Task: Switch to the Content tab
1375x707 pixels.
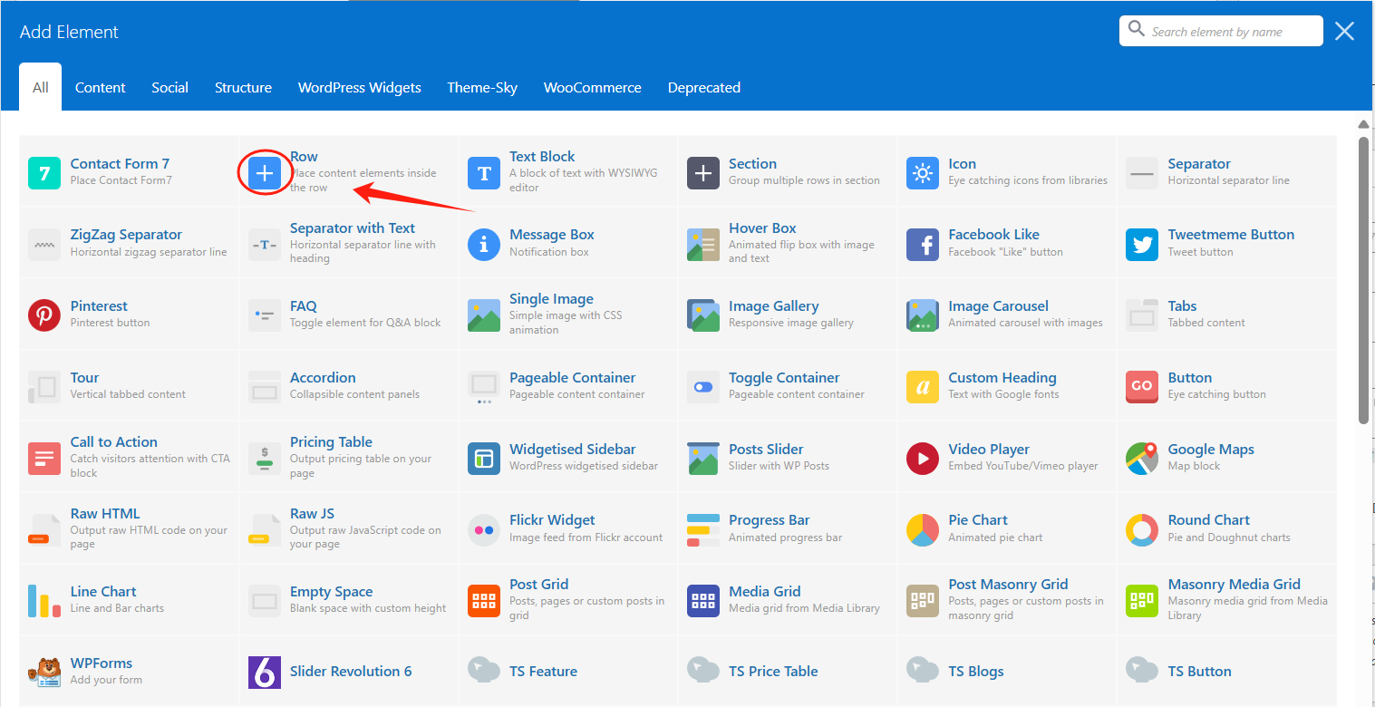Action: [101, 88]
